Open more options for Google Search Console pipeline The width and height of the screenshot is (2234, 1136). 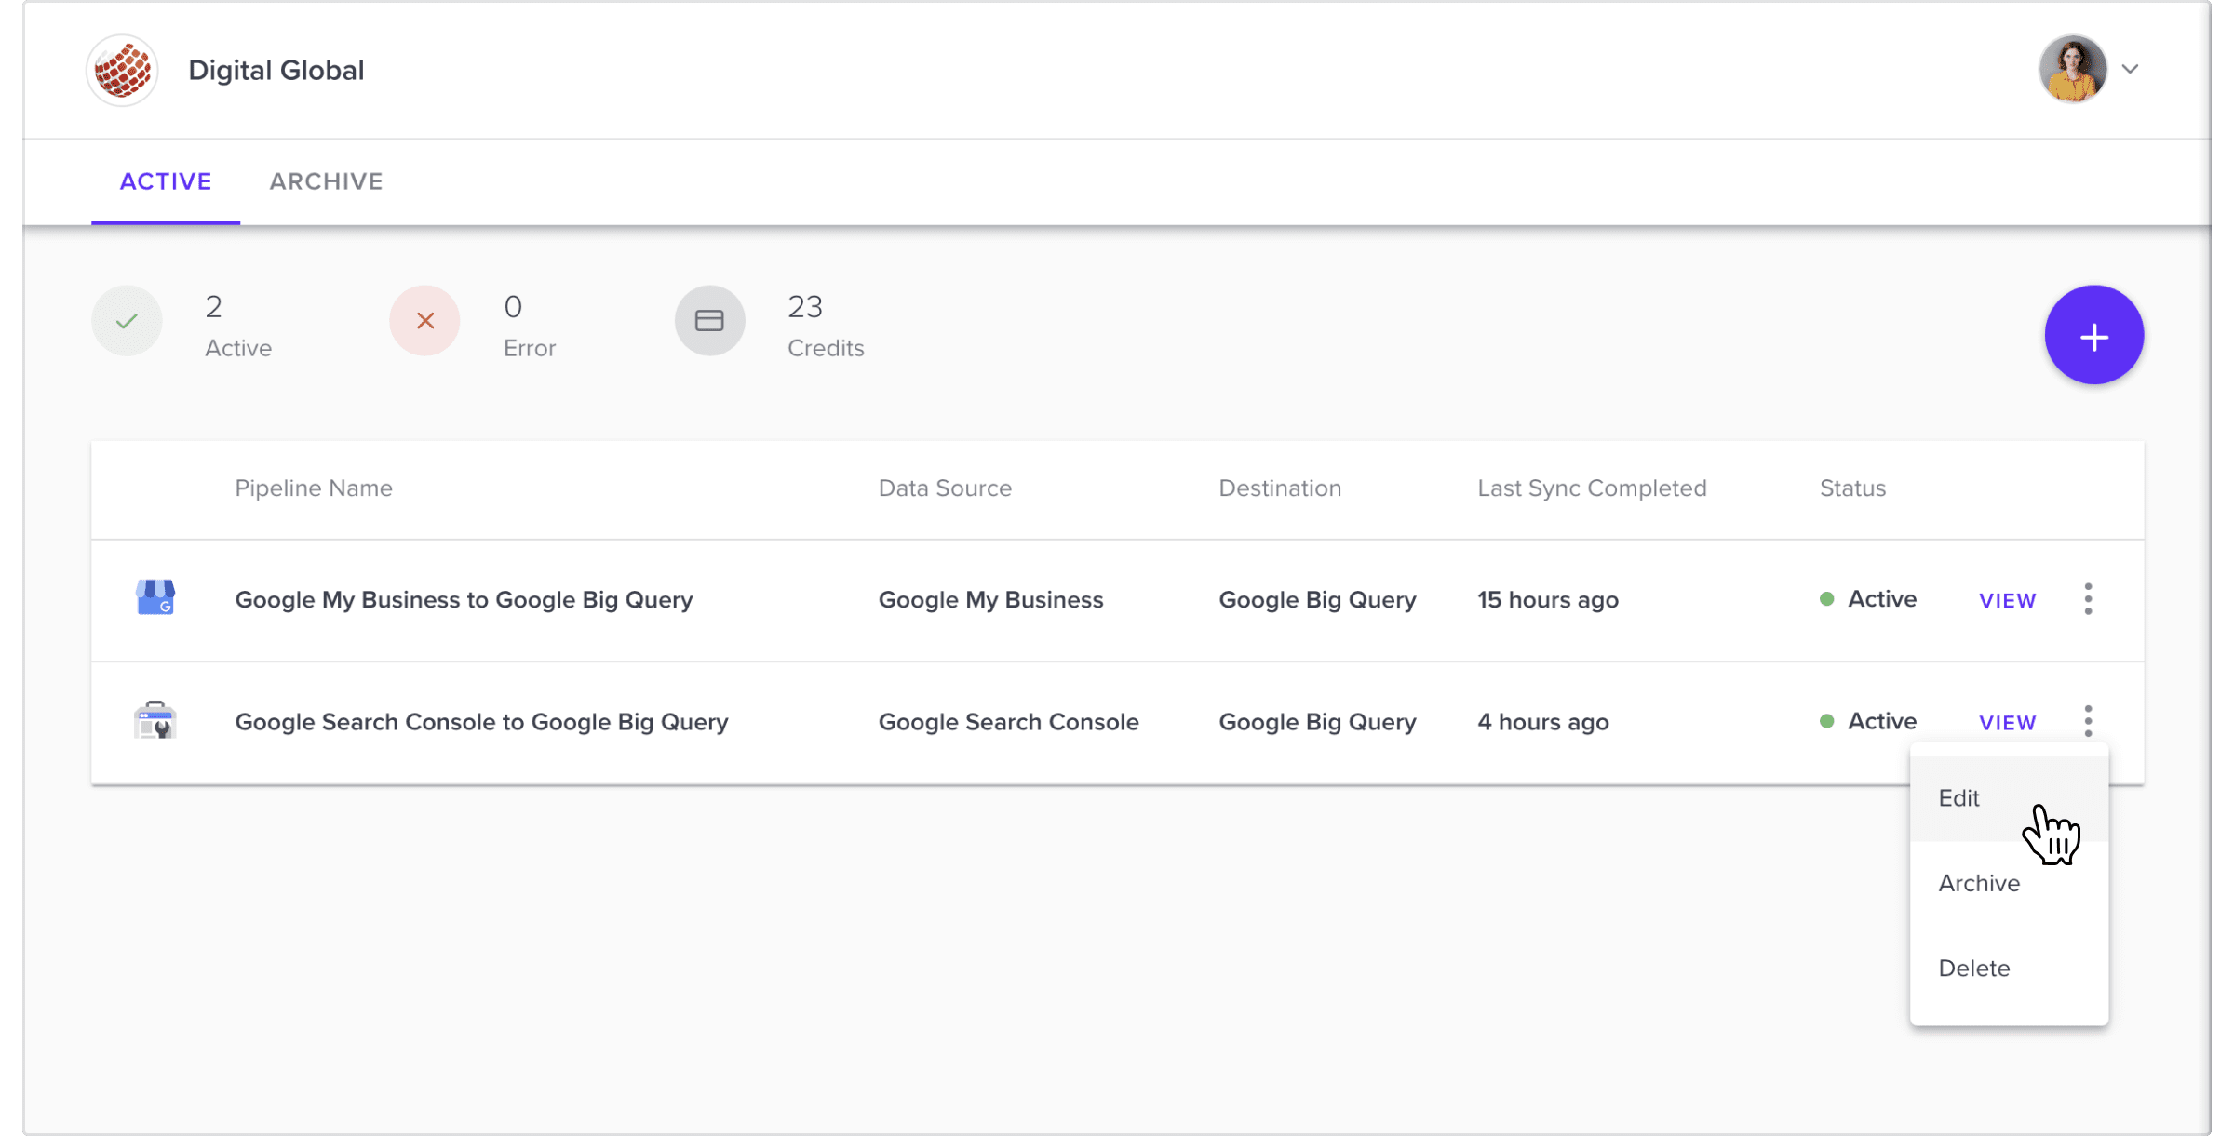tap(2089, 721)
